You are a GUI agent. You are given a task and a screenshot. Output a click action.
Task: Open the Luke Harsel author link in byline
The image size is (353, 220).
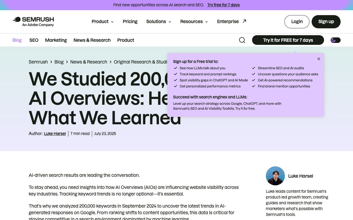55,134
